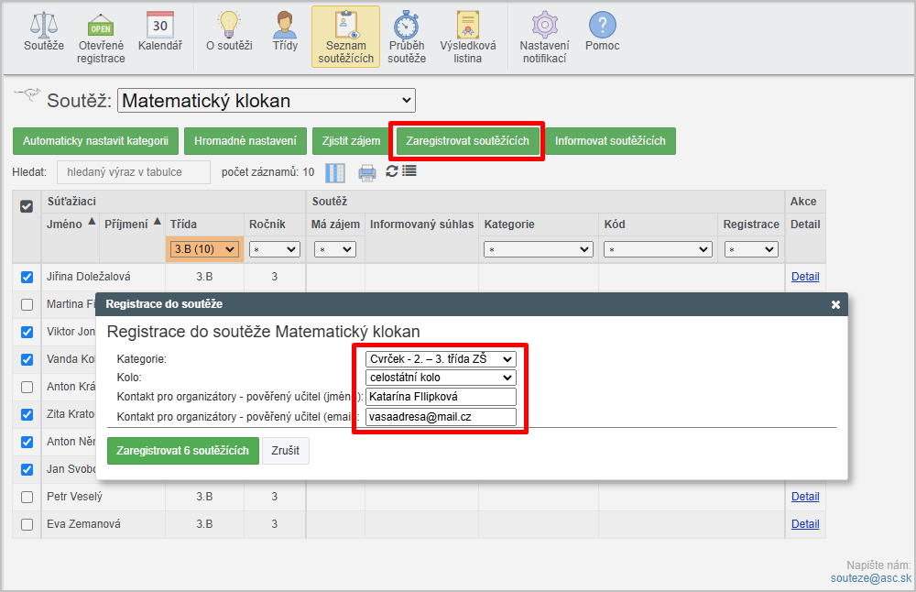Open Nastavení notifikací gear icon
This screenshot has height=592, width=916.
pyautogui.click(x=544, y=25)
